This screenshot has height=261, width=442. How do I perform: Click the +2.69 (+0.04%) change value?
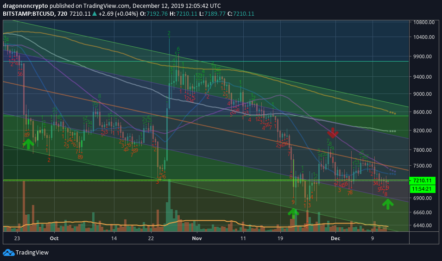119,14
